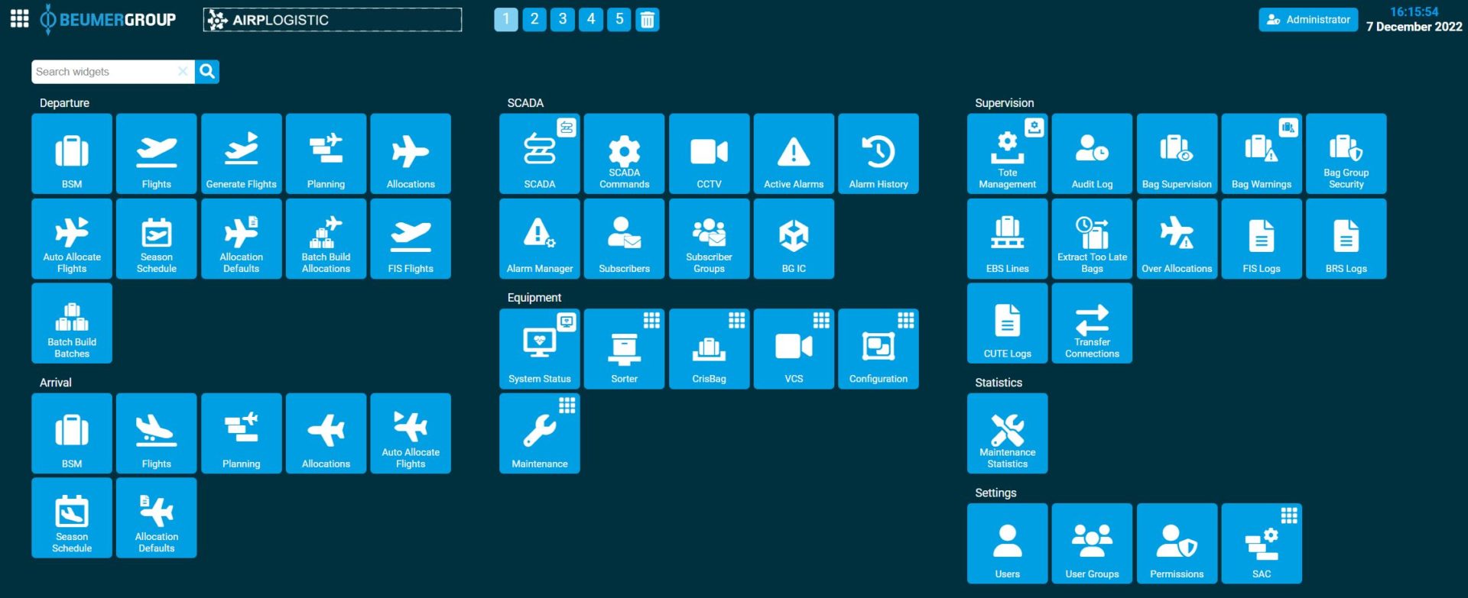Screen dimensions: 1468x598
Task: Clear the search widgets field
Action: [183, 72]
